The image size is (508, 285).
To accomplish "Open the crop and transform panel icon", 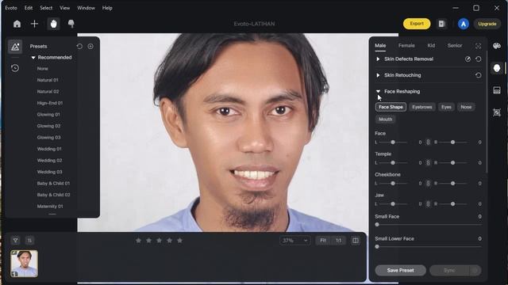I will pyautogui.click(x=497, y=112).
